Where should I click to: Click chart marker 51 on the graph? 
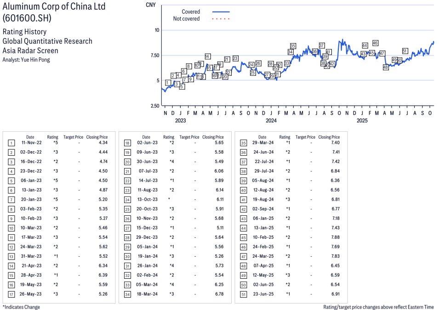tap(405, 51)
